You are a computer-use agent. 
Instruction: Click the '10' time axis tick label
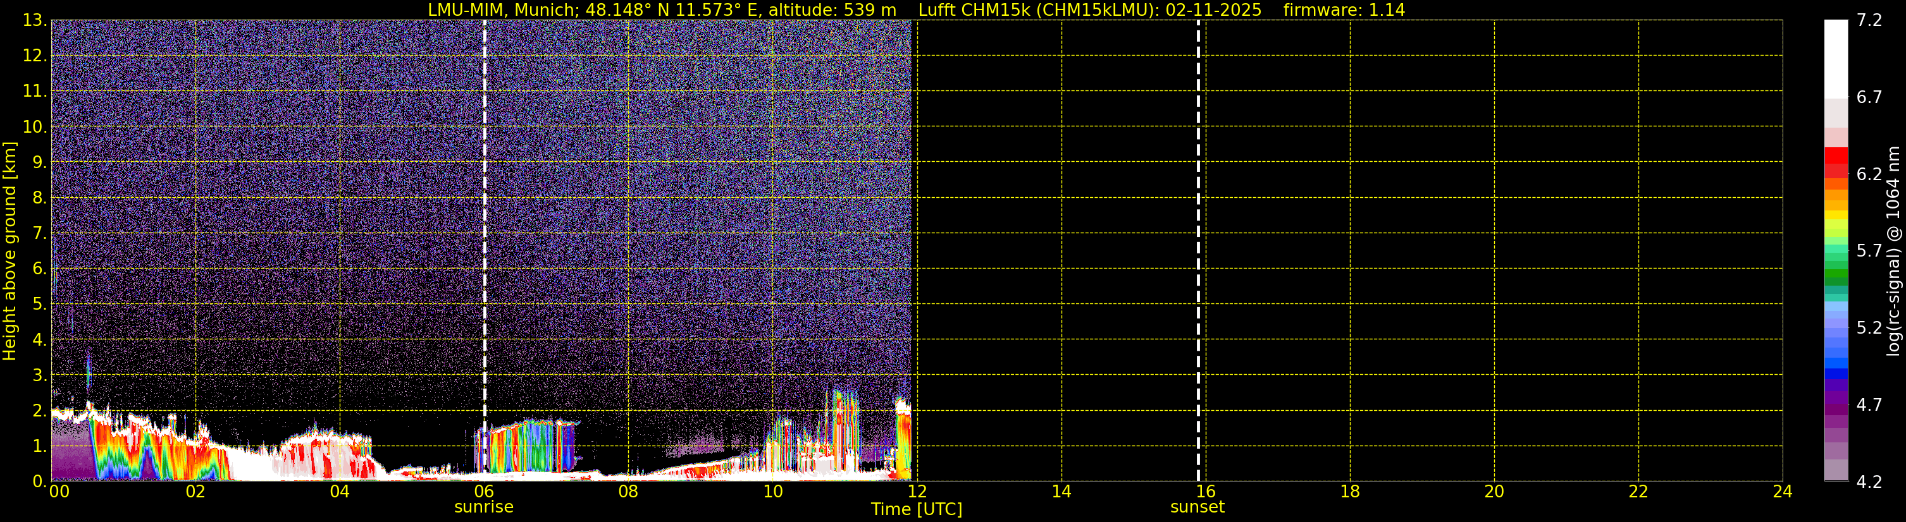(x=772, y=492)
